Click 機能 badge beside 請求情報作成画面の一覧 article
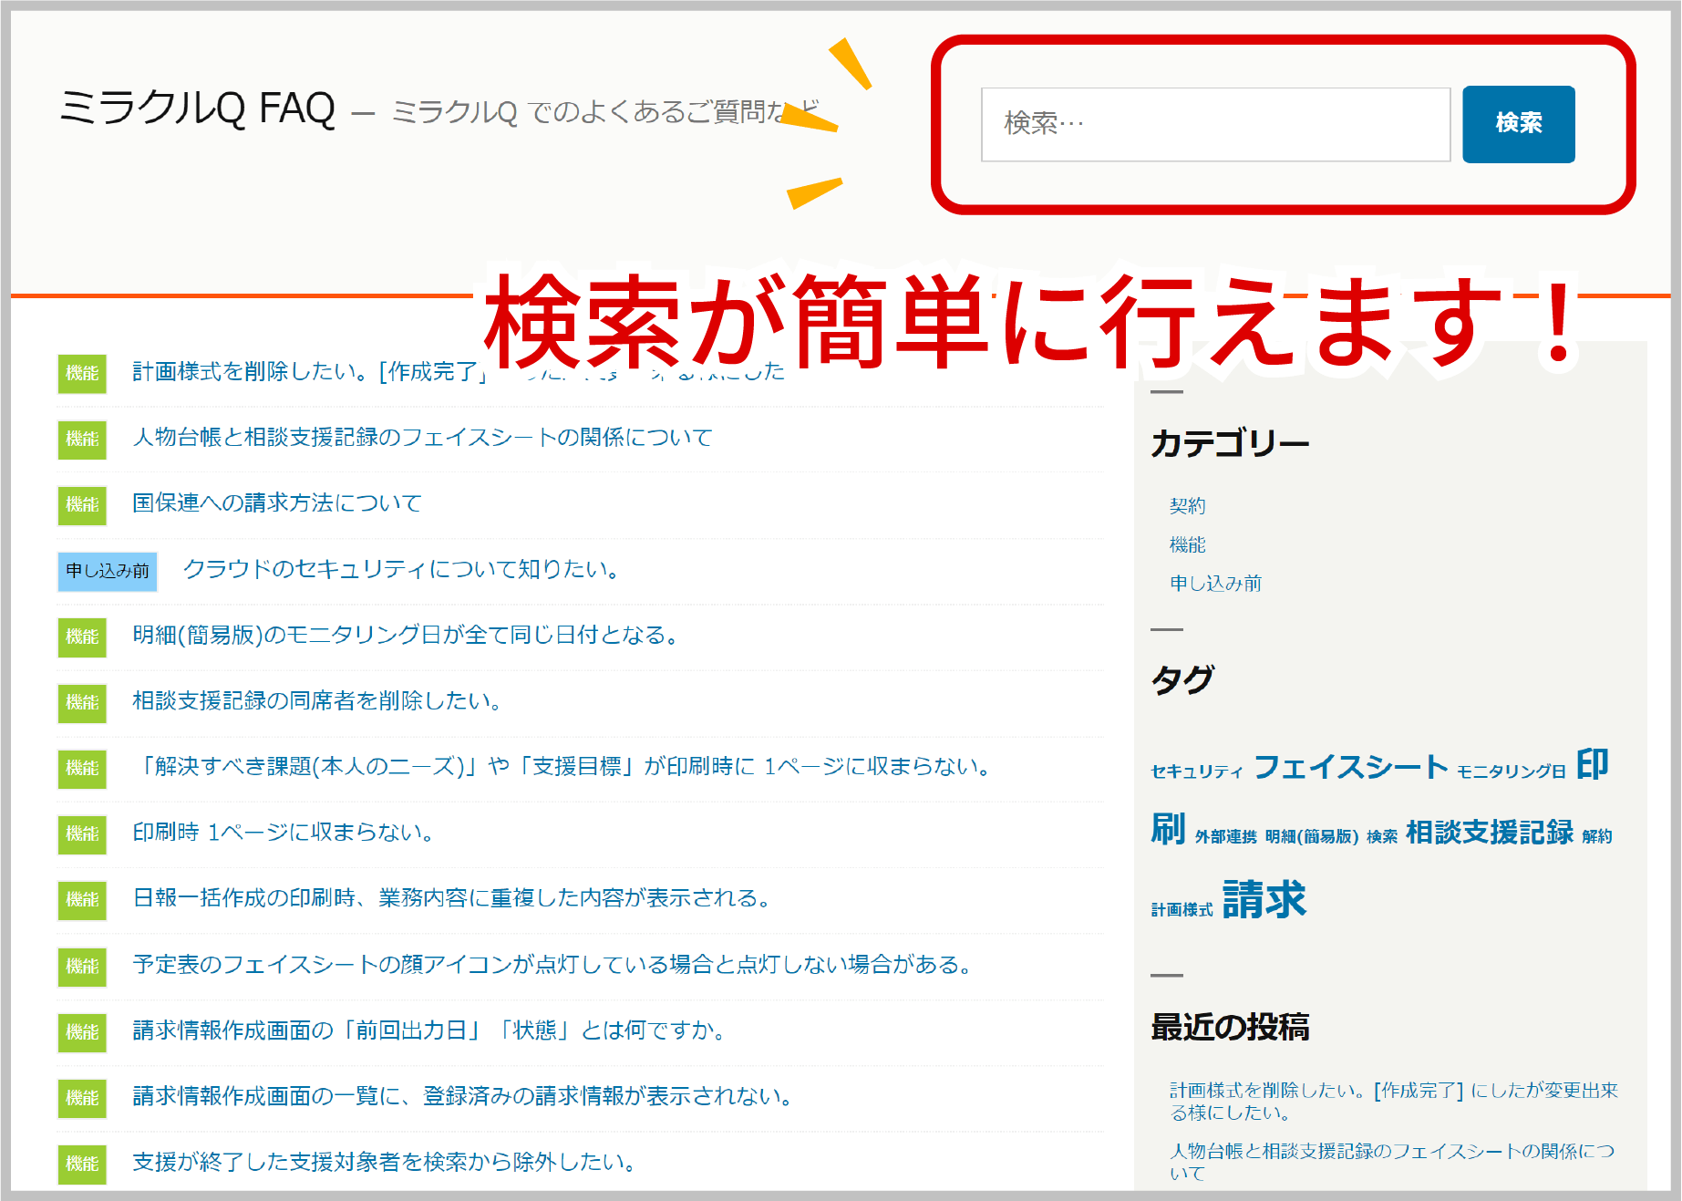 tap(82, 1098)
